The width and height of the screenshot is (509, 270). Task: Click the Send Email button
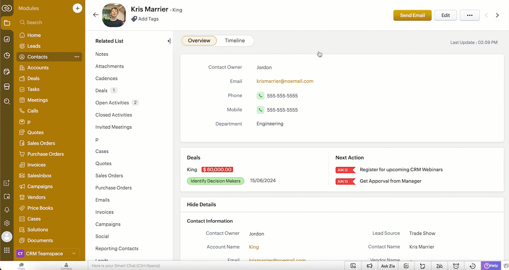(x=412, y=15)
